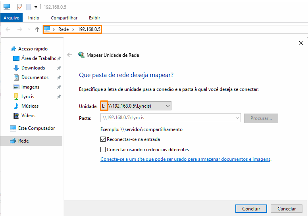Click the Documentos icon in the sidebar
308x216 pixels.
16,77
